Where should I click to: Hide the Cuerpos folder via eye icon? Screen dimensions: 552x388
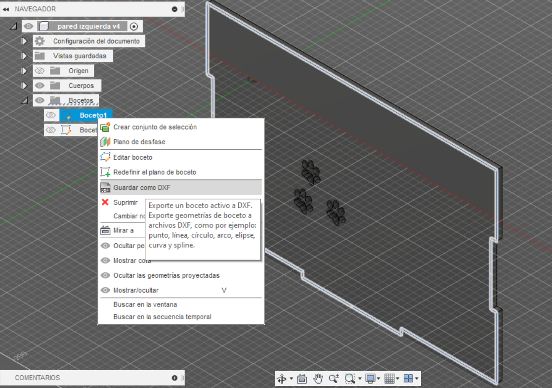click(x=40, y=86)
